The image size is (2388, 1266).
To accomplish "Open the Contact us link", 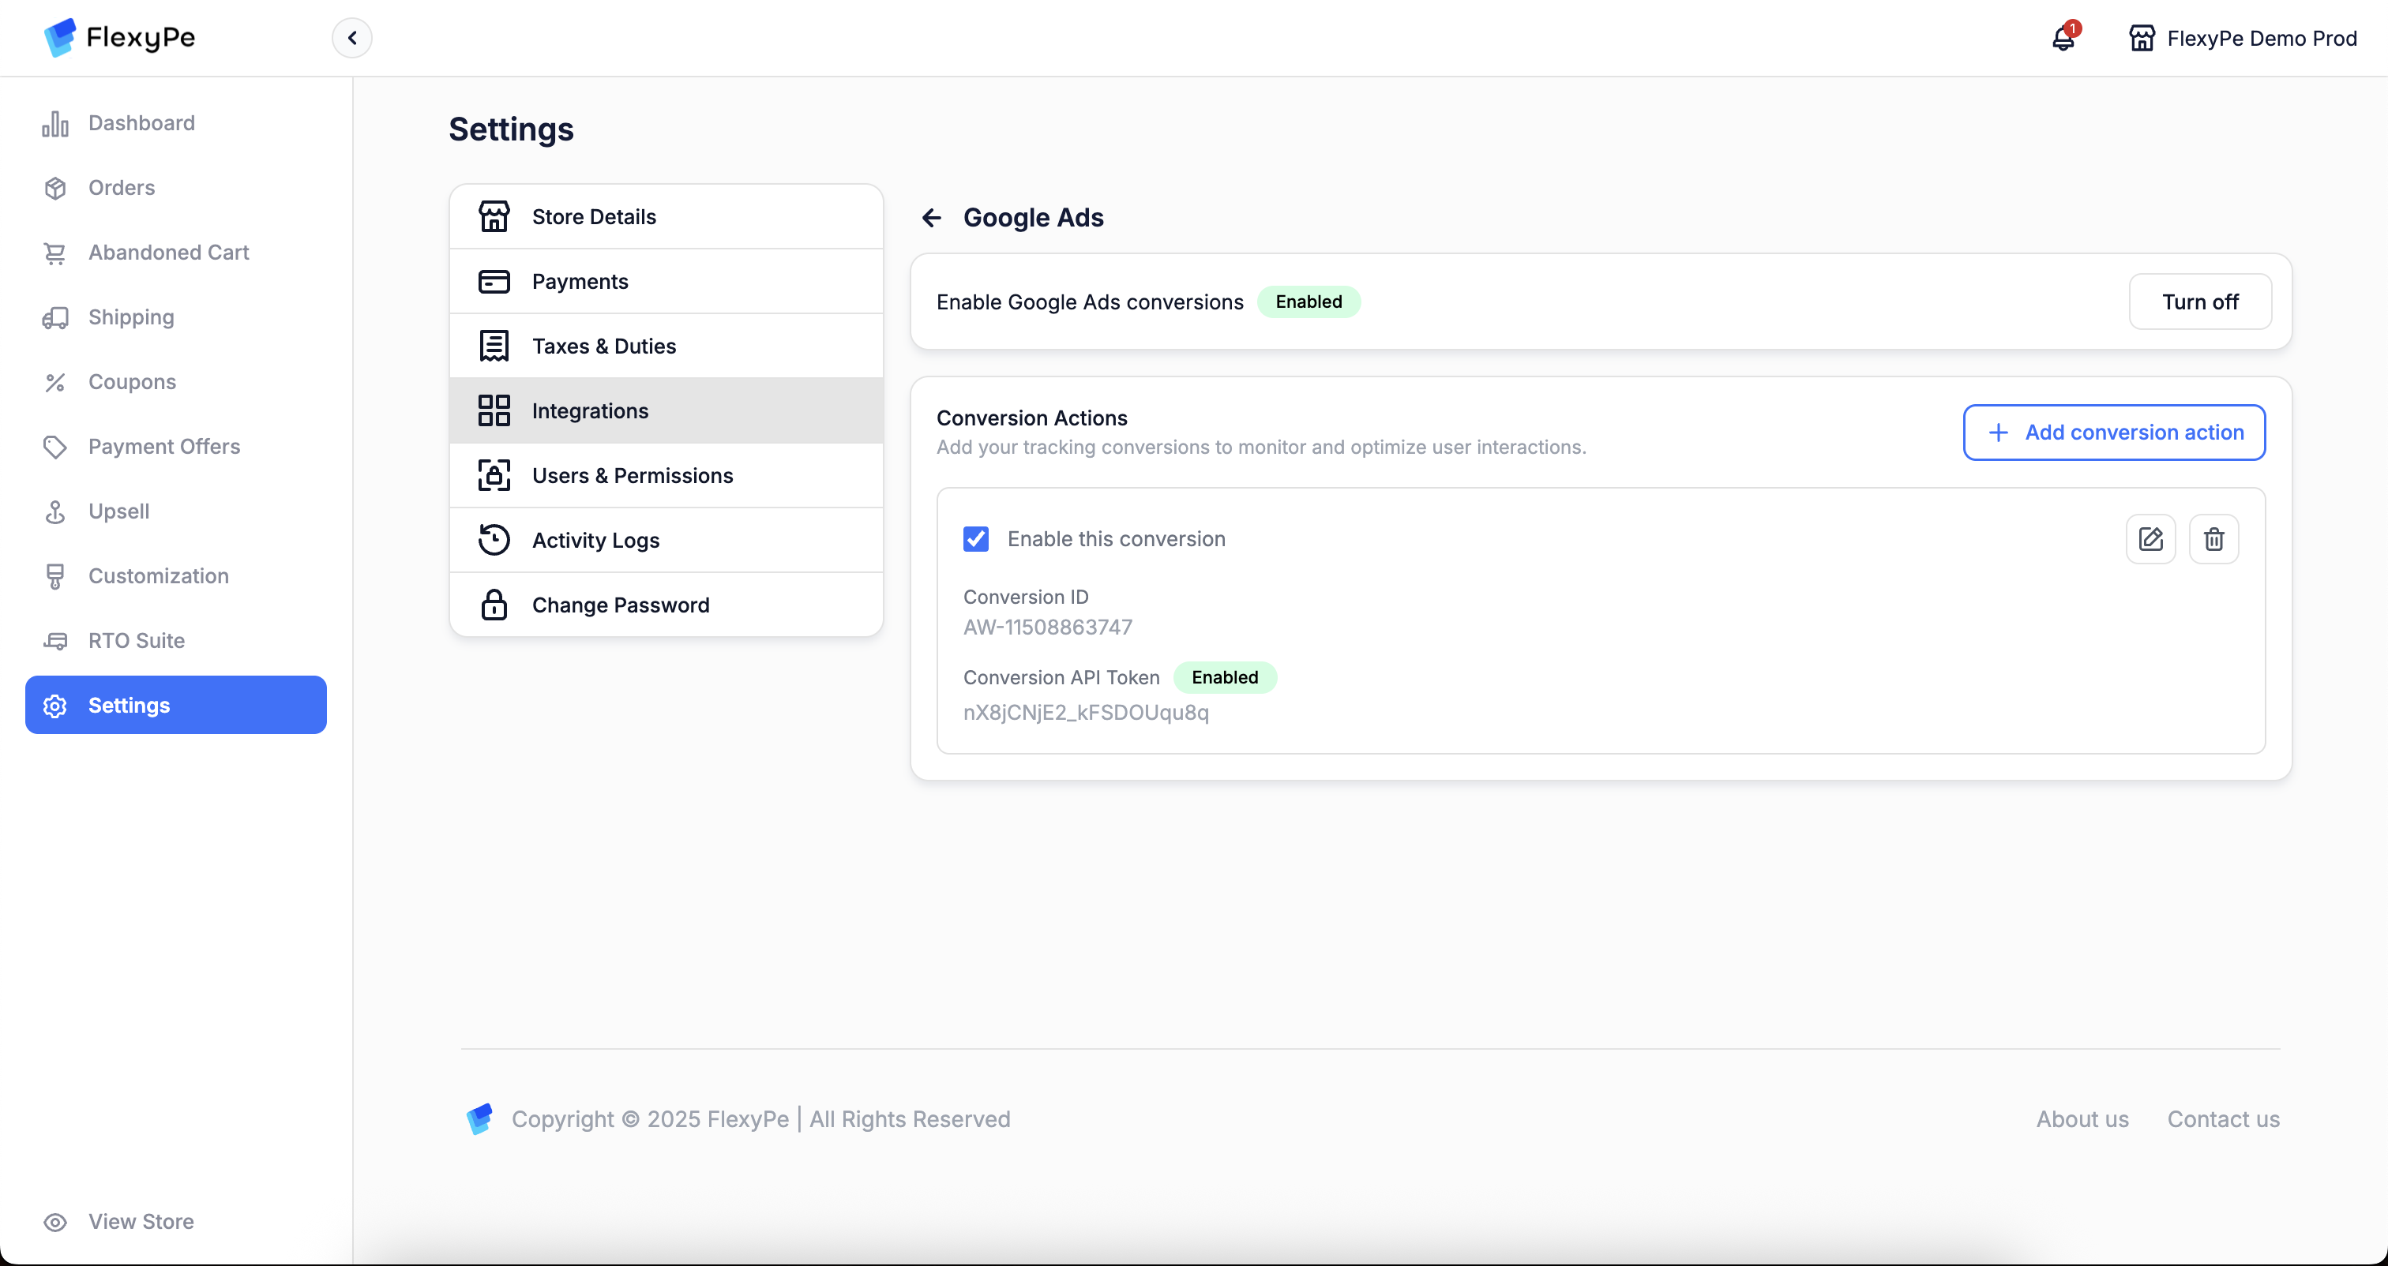I will 2222,1118.
